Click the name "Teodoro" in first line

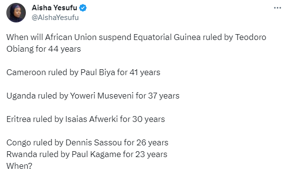(251, 37)
